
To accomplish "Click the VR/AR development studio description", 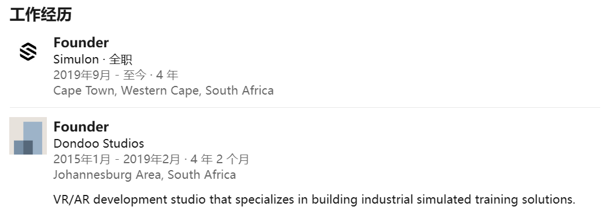I will (x=314, y=200).
